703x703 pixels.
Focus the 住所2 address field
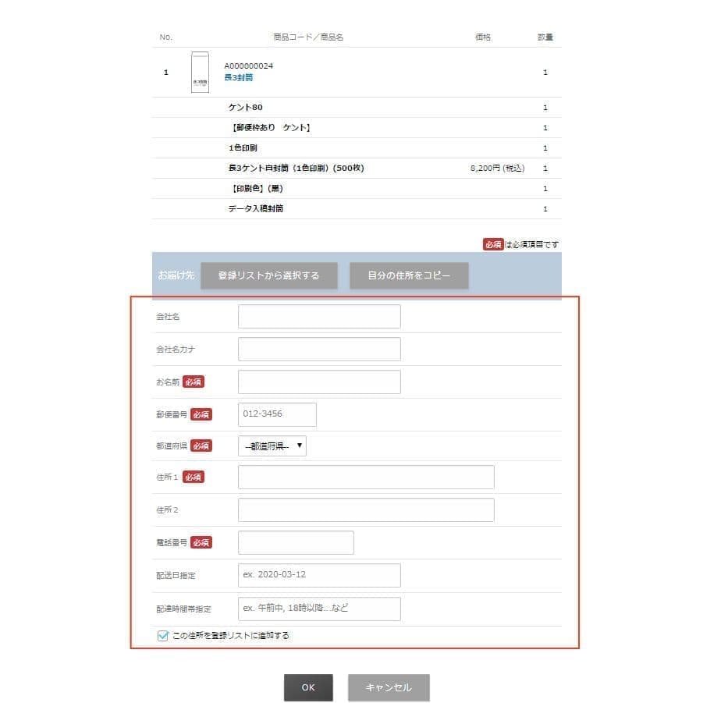pos(365,510)
